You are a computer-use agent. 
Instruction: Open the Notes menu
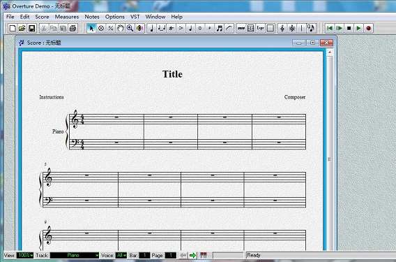click(x=92, y=17)
